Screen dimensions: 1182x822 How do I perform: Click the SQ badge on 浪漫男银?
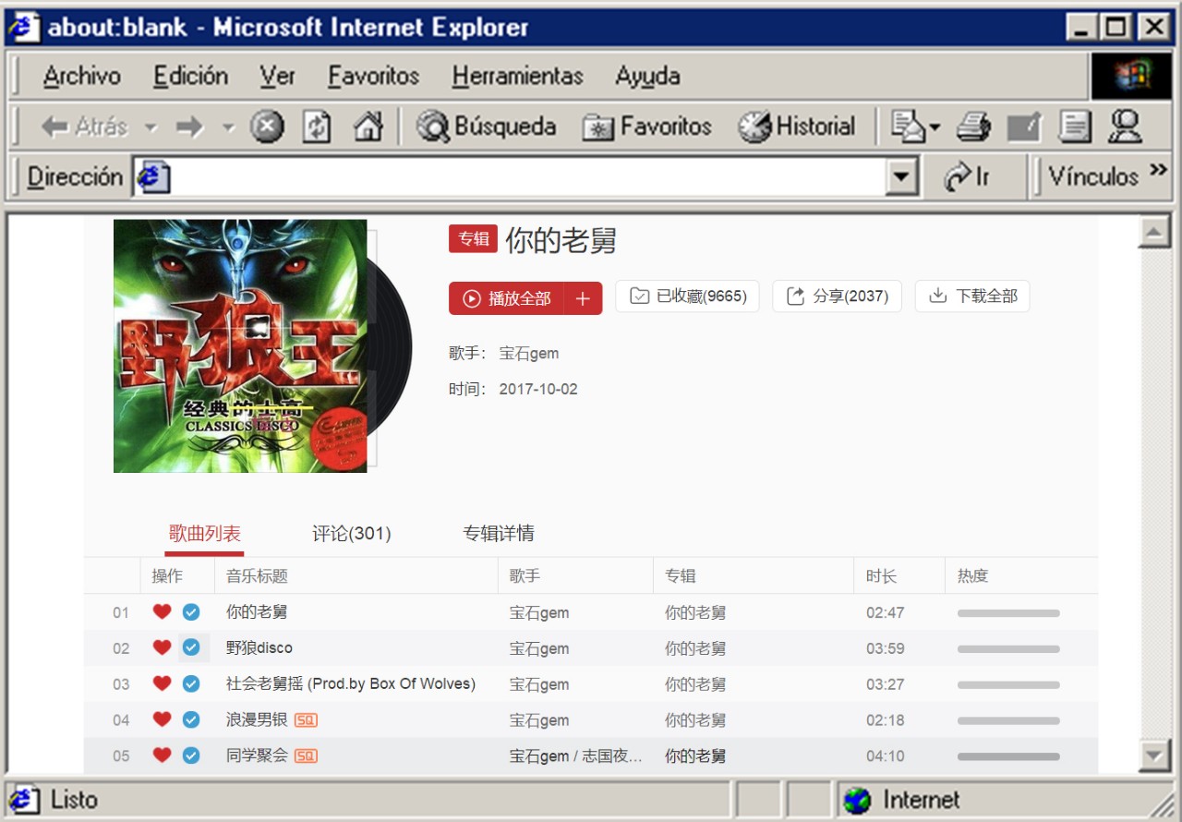point(306,720)
